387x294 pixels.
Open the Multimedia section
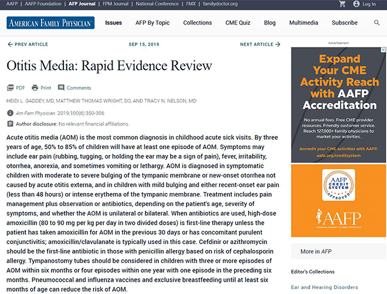[304, 23]
